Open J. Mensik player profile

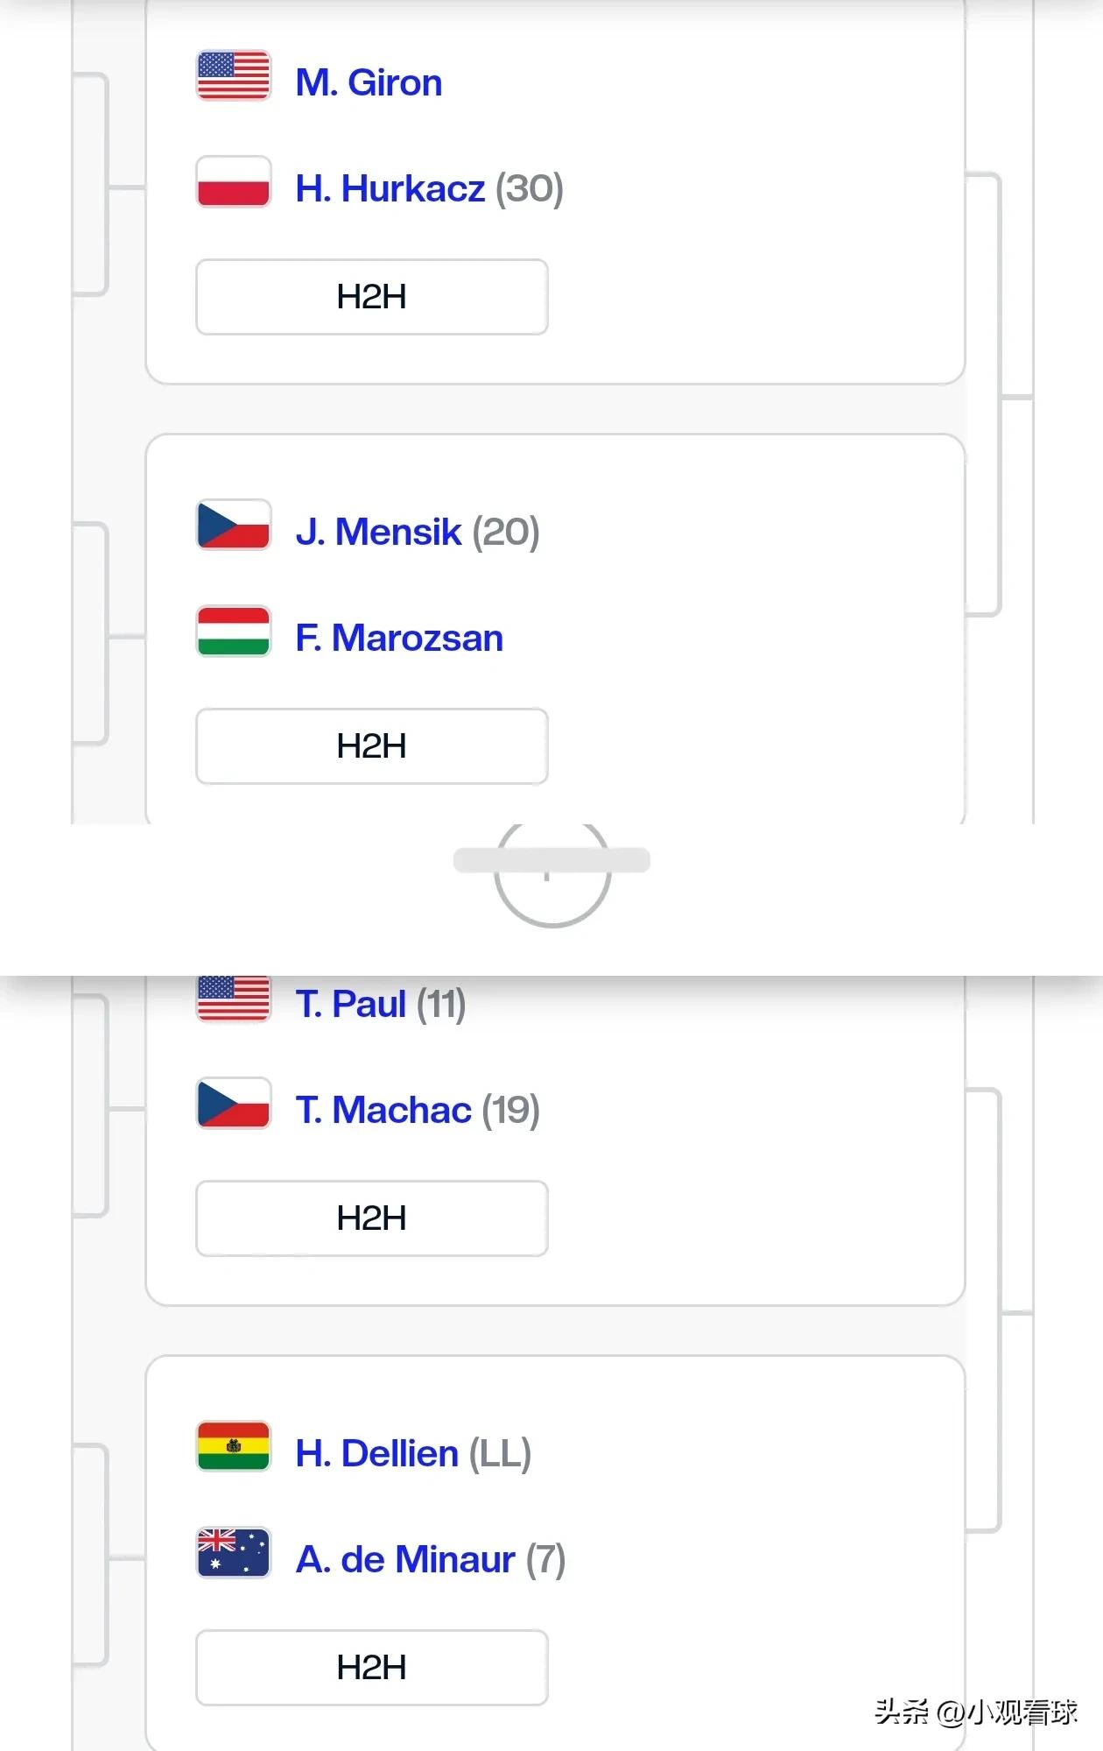(378, 532)
